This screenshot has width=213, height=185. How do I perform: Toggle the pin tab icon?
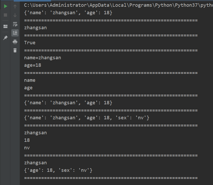coord(5,38)
